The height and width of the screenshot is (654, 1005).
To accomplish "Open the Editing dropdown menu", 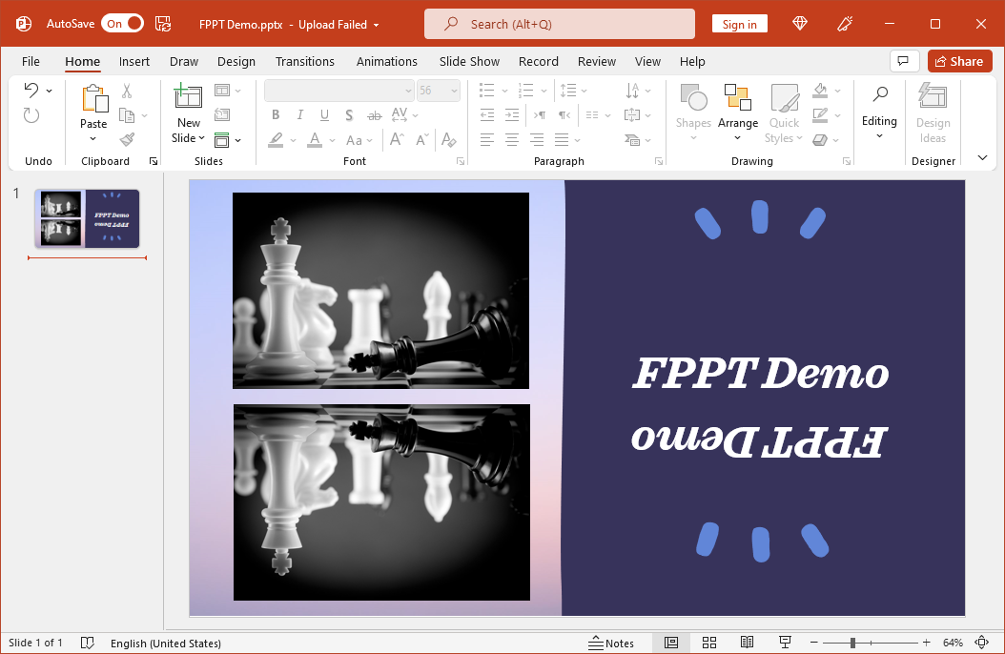I will click(879, 112).
